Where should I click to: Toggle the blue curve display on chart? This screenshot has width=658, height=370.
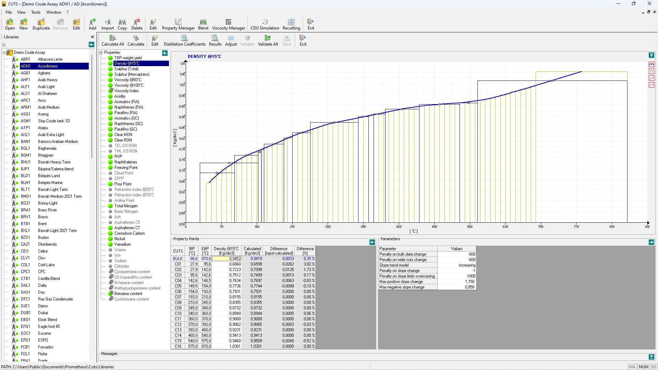click(651, 78)
